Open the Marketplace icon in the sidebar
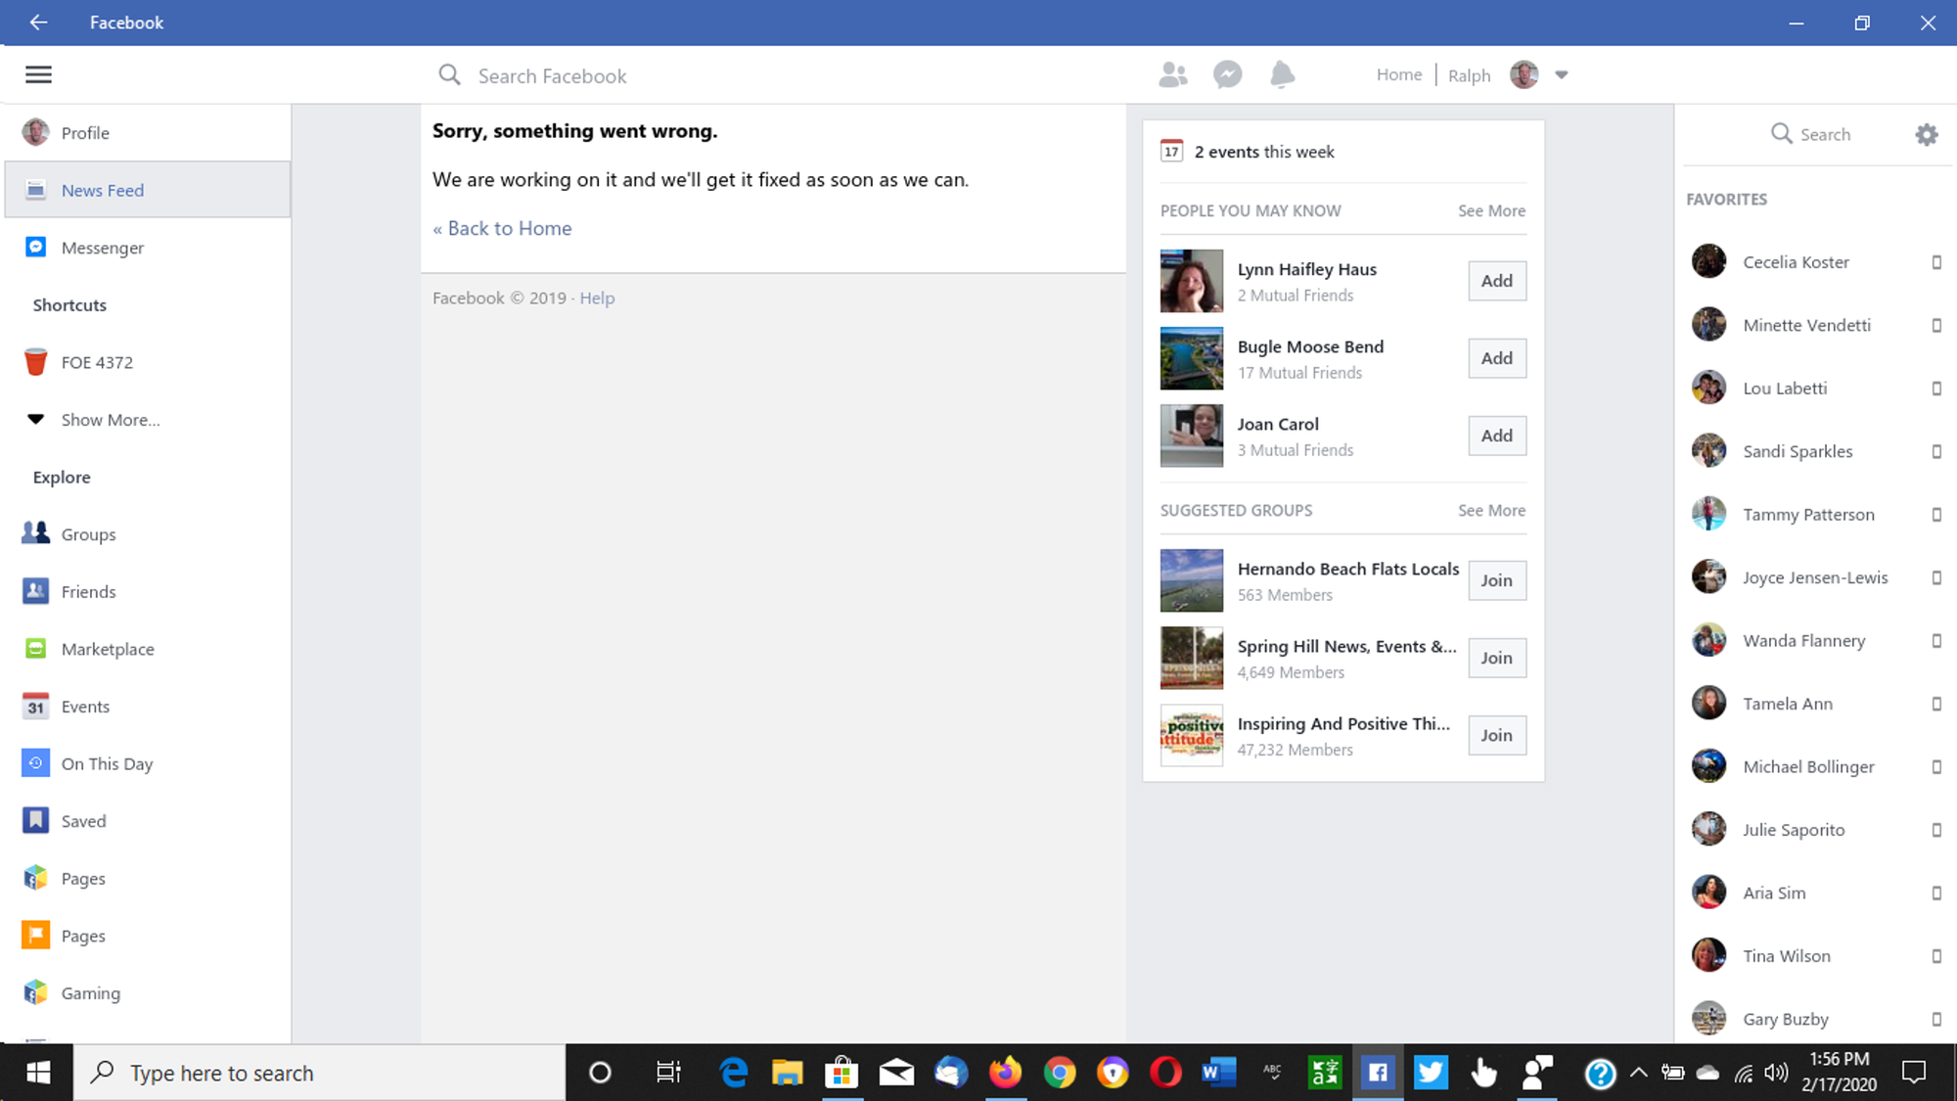 (x=36, y=649)
